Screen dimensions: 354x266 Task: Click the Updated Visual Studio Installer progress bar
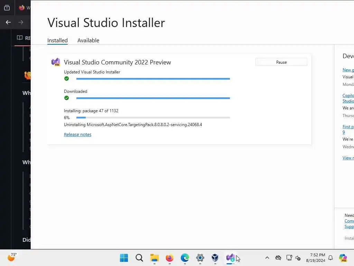coord(153,79)
